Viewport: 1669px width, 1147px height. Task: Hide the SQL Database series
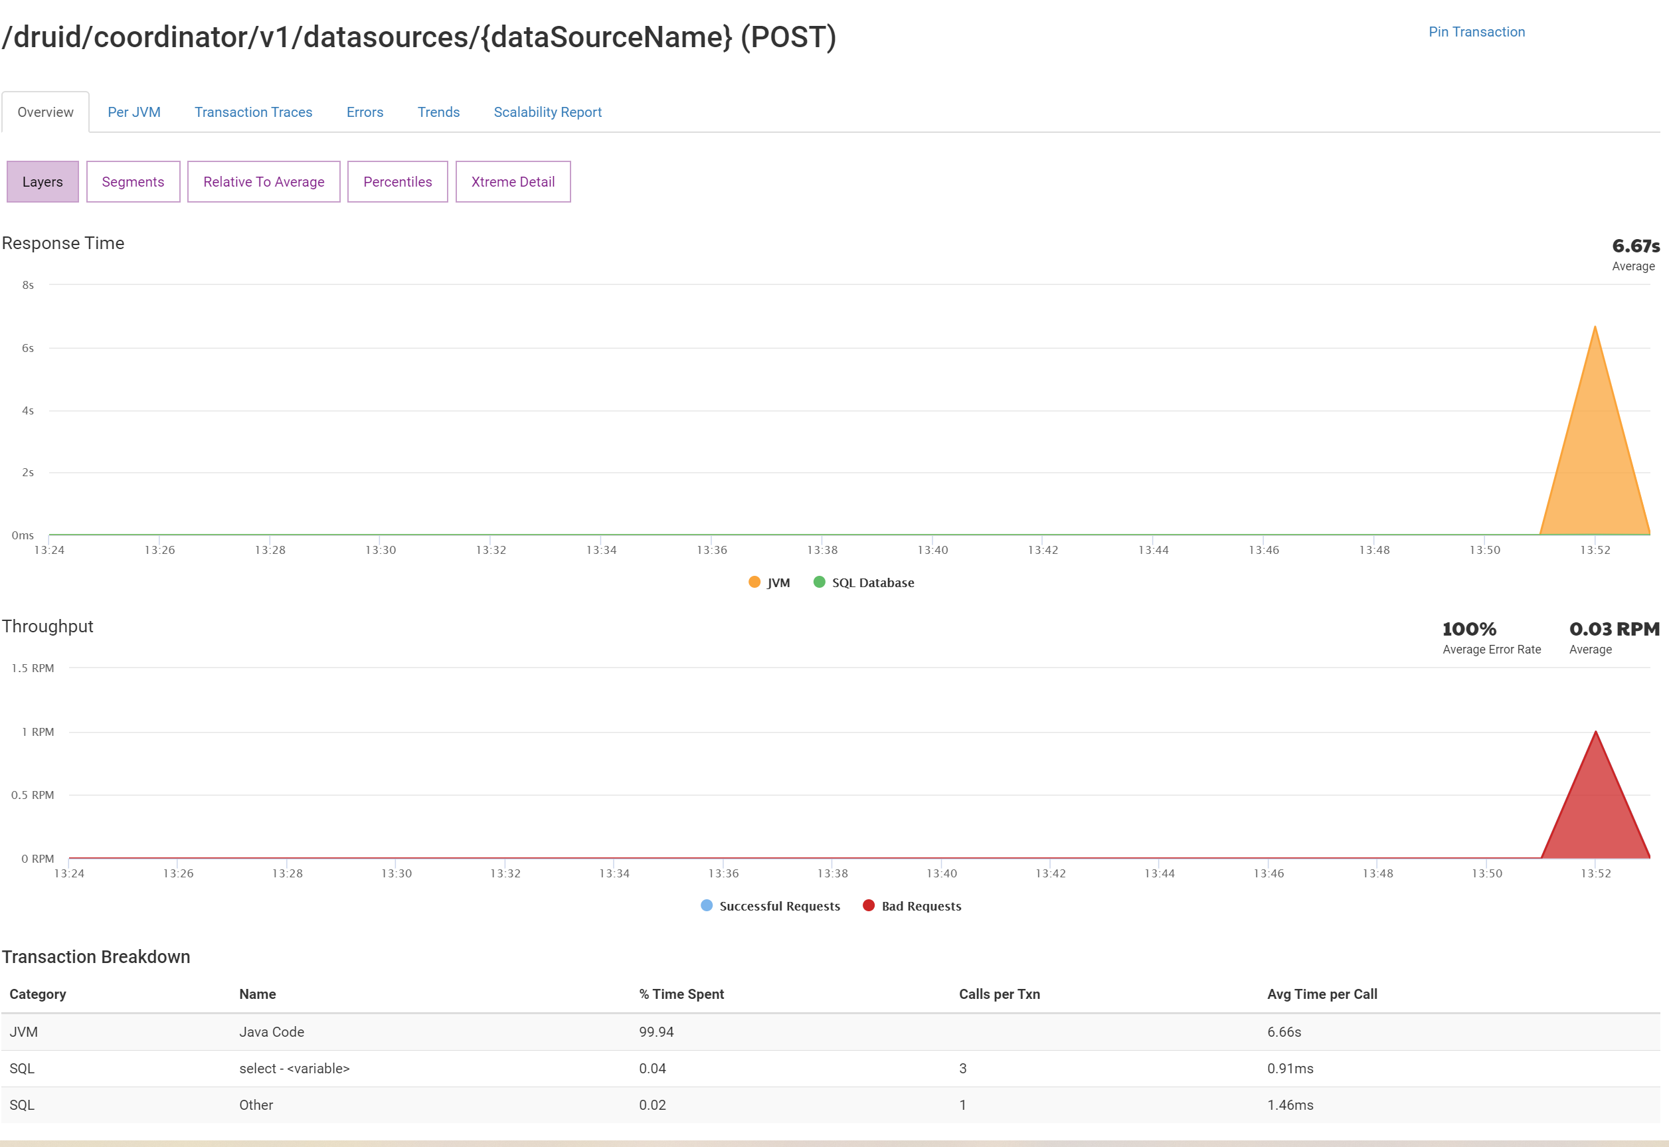coord(863,582)
